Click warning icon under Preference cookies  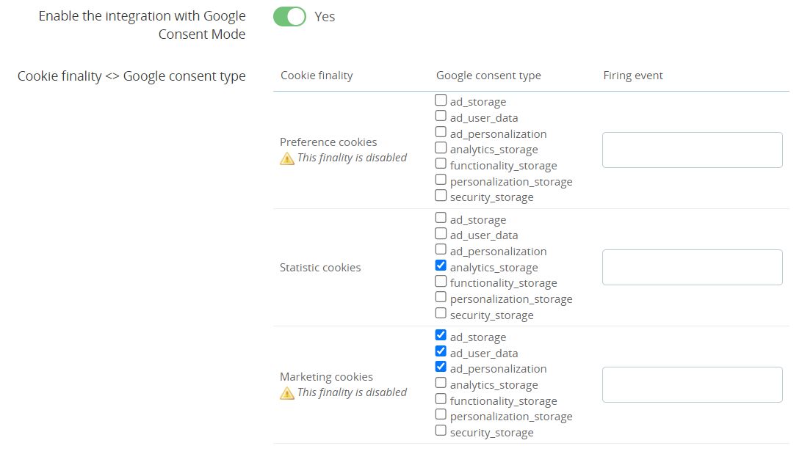pyautogui.click(x=287, y=158)
